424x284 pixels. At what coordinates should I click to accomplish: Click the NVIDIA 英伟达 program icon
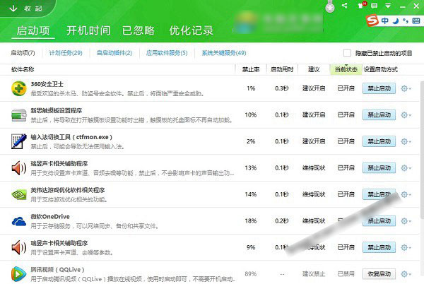(x=18, y=194)
